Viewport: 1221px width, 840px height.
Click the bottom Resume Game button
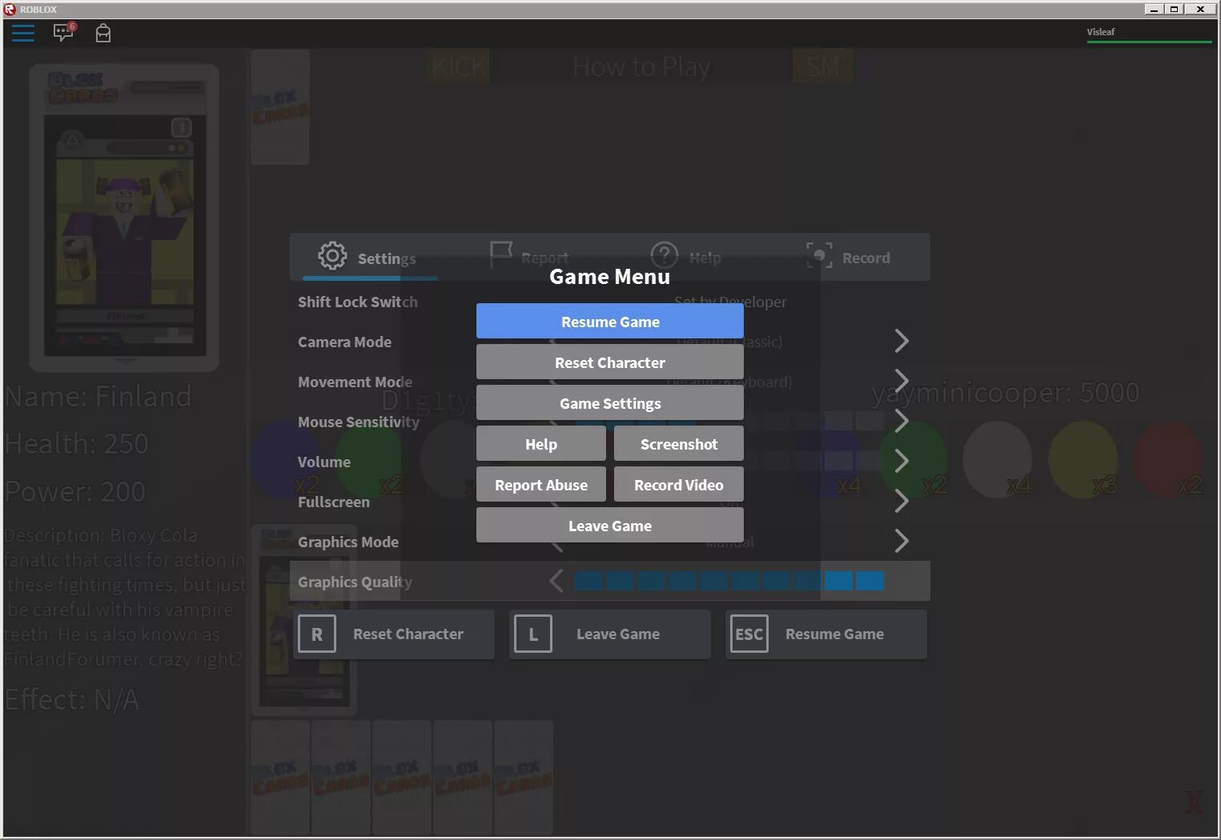825,634
